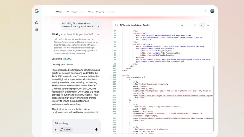The image size is (244, 137).
Task: Redo the canvas change
Action: click(x=188, y=25)
